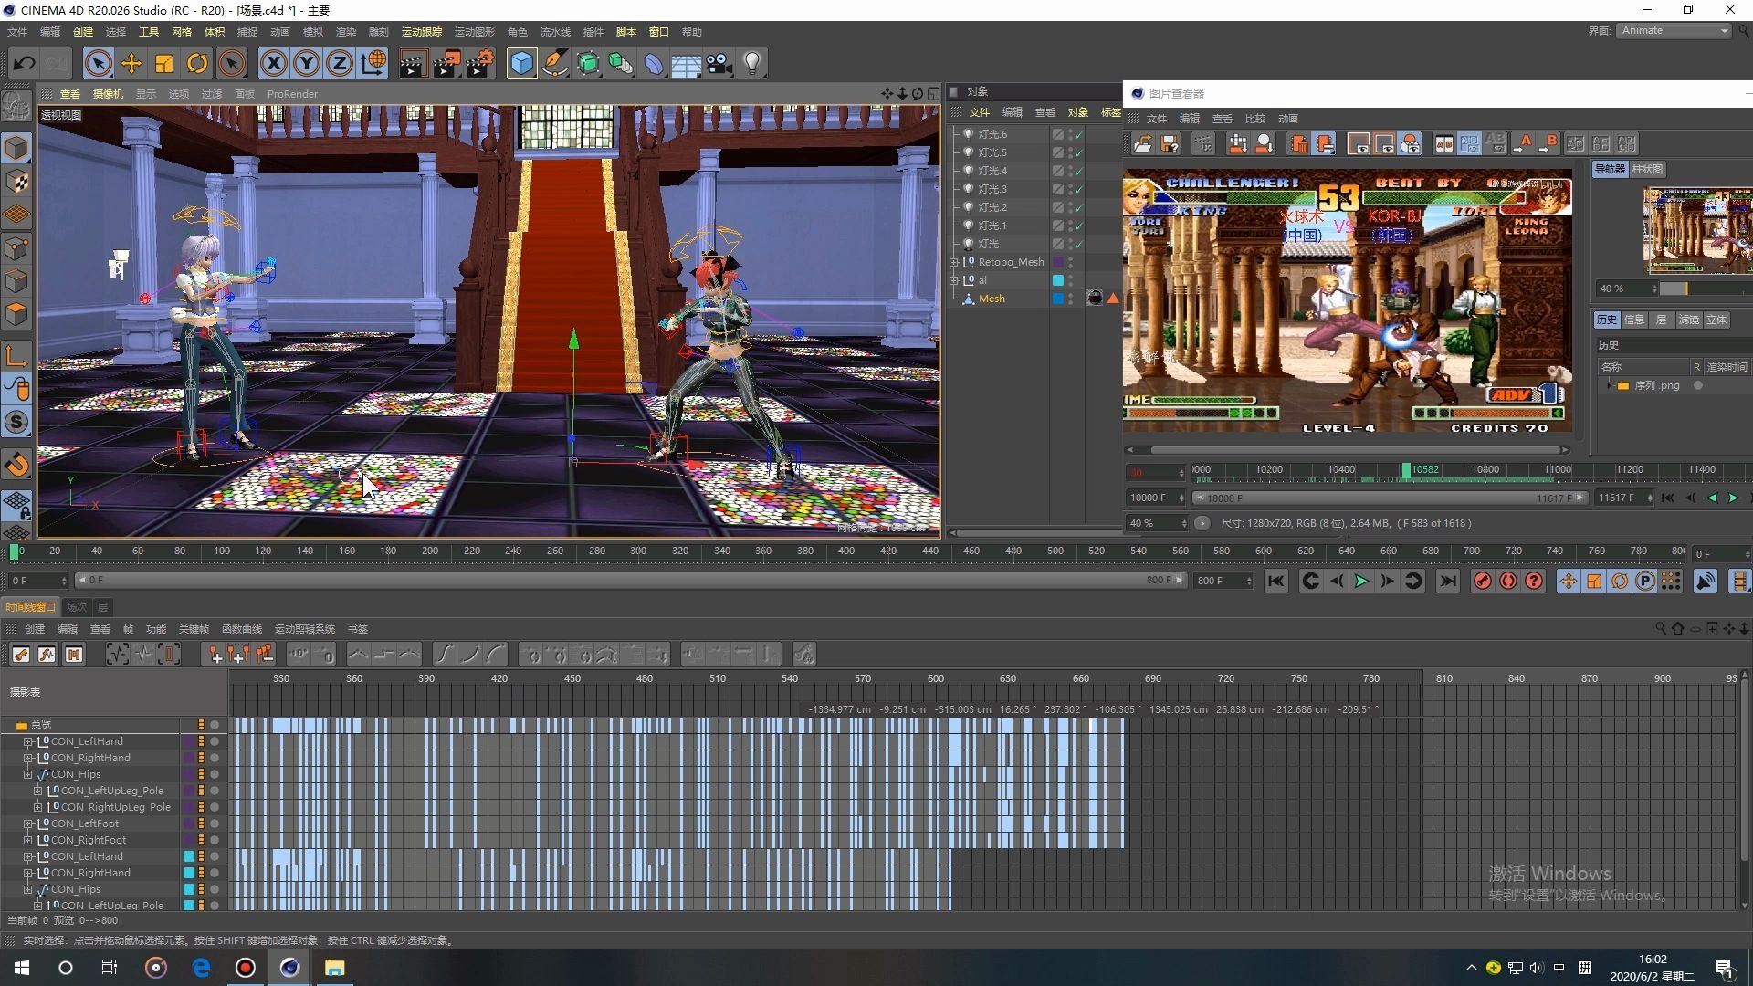This screenshot has height=986, width=1753.
Task: Select the Scale tool
Action: (163, 63)
